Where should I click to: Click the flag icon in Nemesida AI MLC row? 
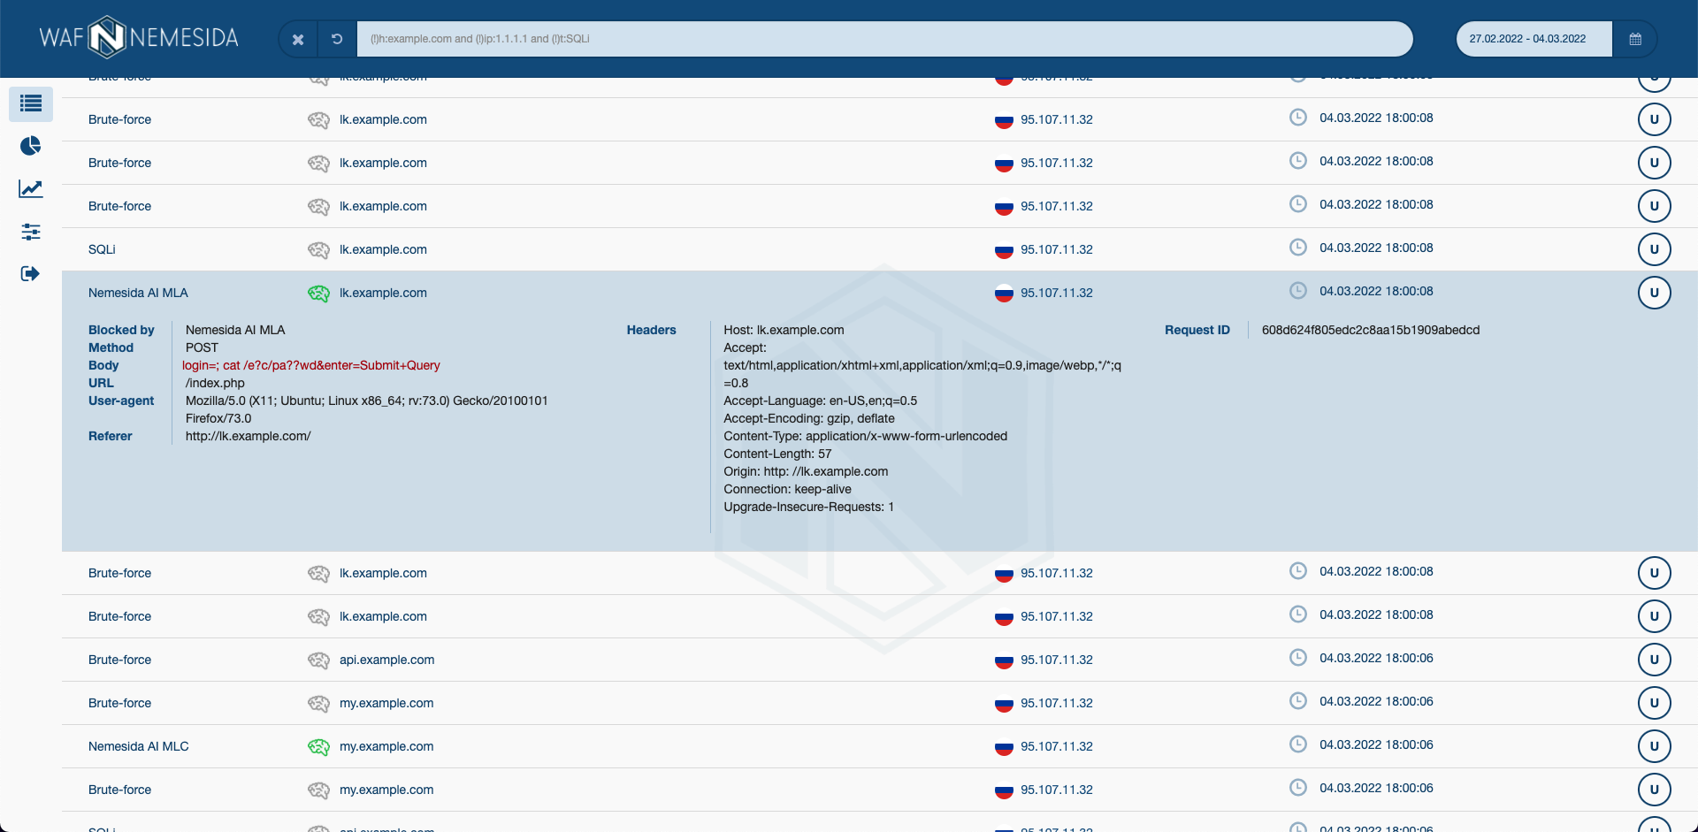pyautogui.click(x=1004, y=747)
